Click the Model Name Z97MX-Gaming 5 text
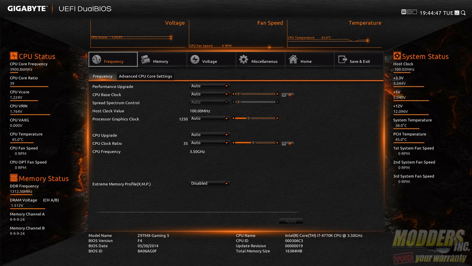 click(x=153, y=235)
